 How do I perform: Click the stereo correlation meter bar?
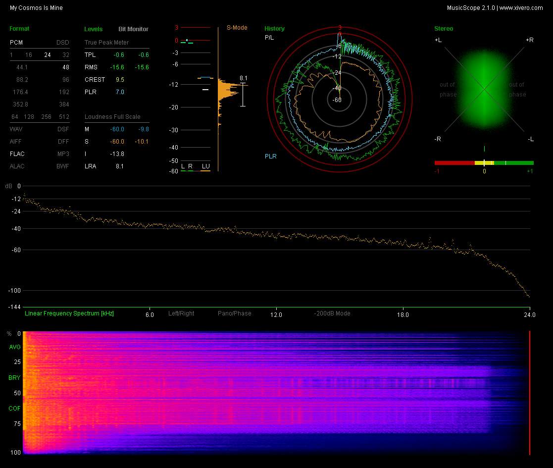(x=484, y=163)
